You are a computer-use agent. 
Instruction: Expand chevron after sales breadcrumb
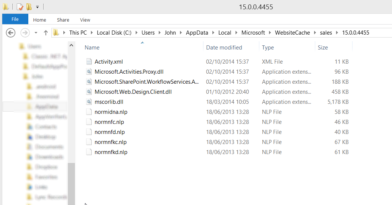coord(337,33)
